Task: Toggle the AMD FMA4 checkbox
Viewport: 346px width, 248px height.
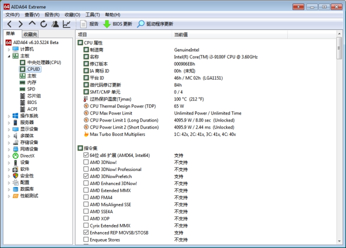Action: 86,197
